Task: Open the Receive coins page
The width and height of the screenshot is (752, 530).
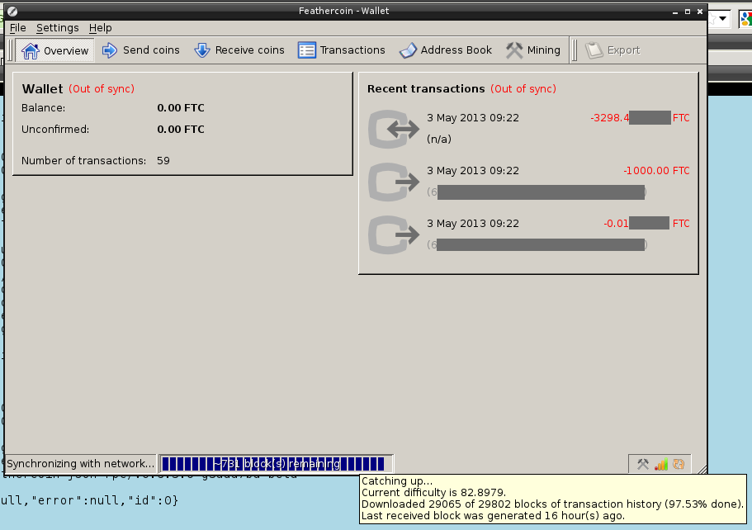Action: (x=239, y=50)
